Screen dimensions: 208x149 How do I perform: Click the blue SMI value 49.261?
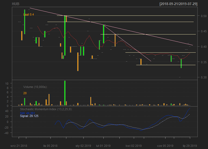point(27,113)
